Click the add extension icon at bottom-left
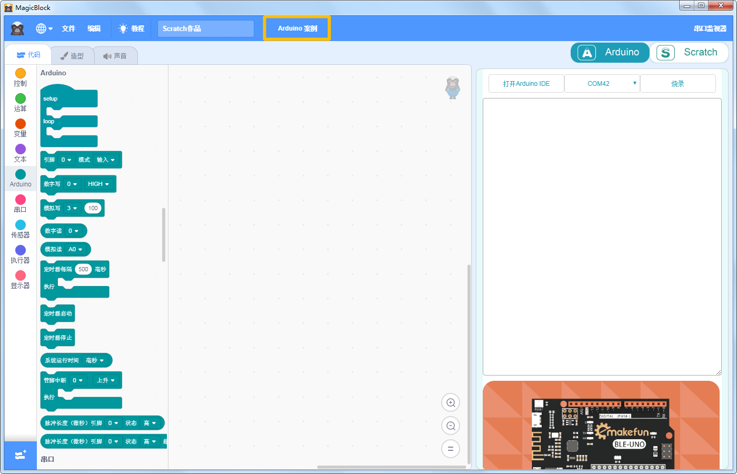This screenshot has height=474, width=737. coord(21,455)
